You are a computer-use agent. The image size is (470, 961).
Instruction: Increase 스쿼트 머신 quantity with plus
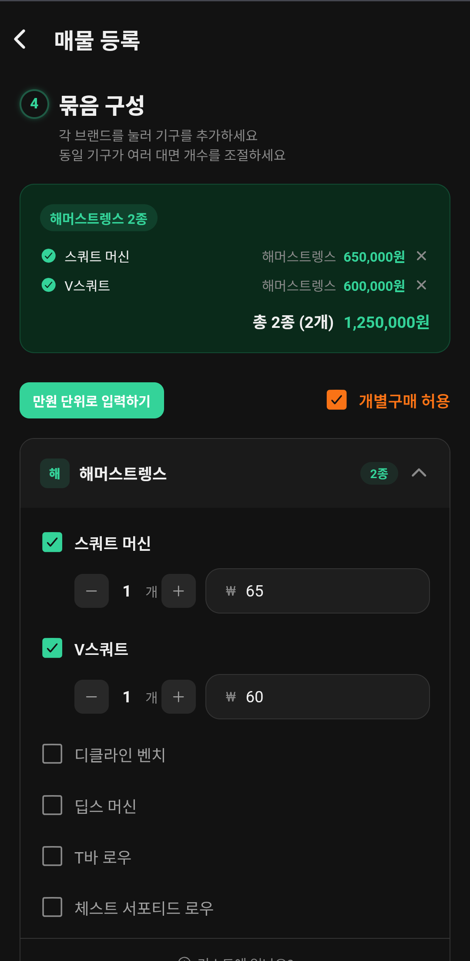pyautogui.click(x=178, y=591)
